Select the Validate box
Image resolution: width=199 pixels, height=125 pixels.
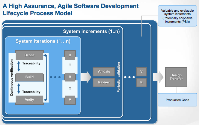pos(104,72)
